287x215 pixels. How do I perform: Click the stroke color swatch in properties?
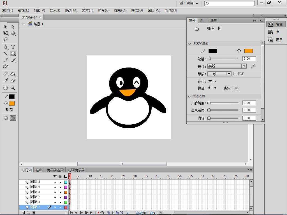[213, 51]
